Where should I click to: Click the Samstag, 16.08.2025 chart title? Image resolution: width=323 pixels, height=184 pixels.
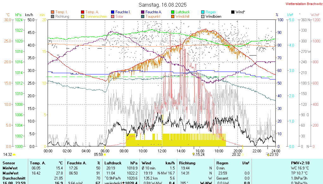coord(163,5)
